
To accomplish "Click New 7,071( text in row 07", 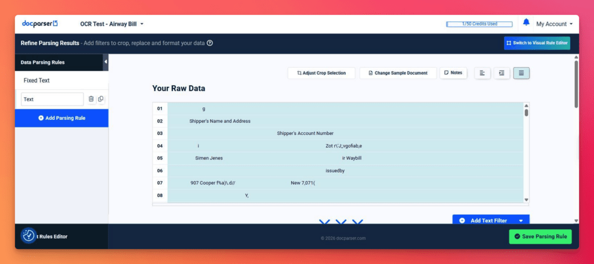I will coord(303,183).
